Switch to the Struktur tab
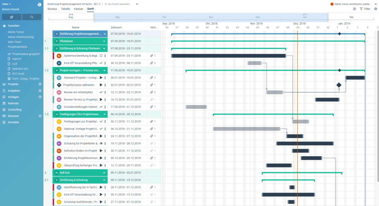This screenshot has width=379, height=206. point(52,9)
